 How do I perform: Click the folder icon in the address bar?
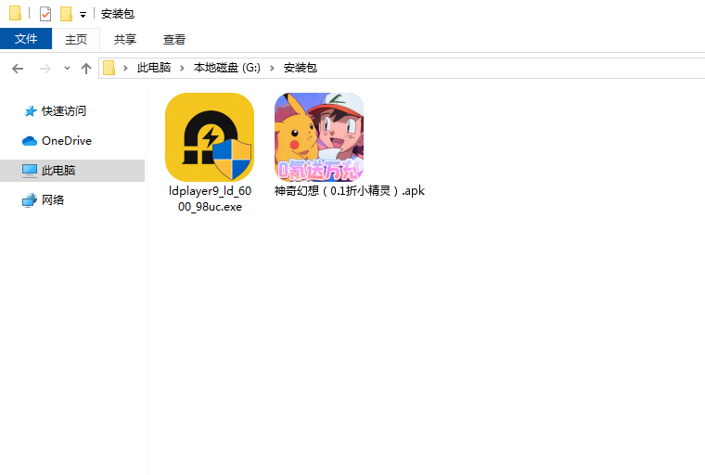[109, 68]
